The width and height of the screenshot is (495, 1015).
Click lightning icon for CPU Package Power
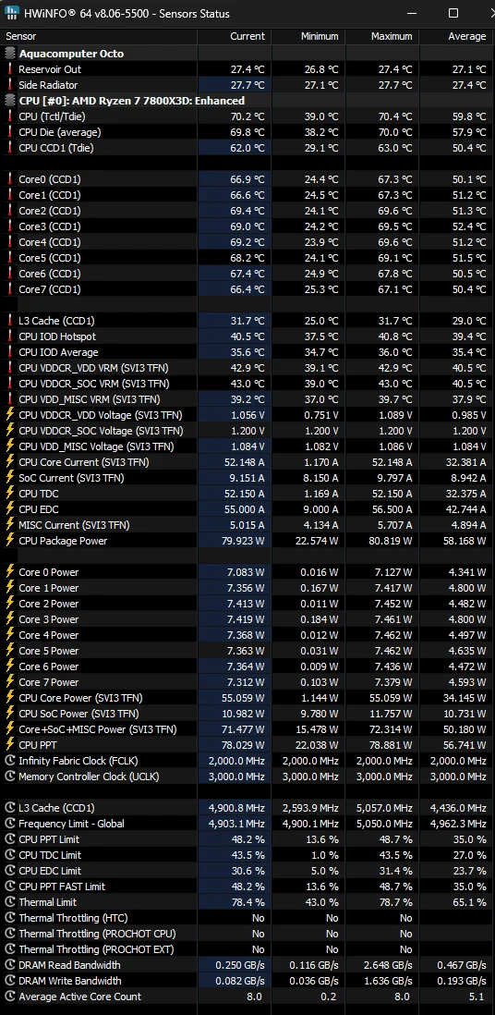[x=10, y=541]
